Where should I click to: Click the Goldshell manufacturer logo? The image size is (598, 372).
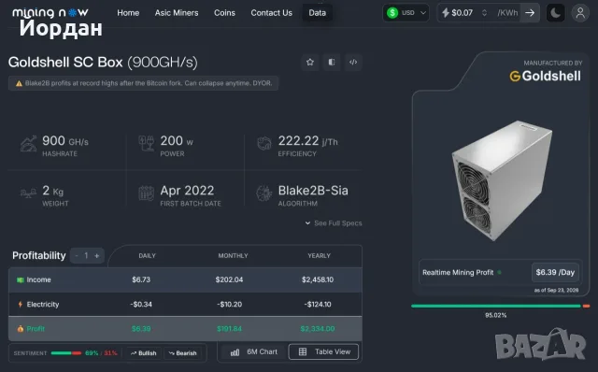[546, 76]
